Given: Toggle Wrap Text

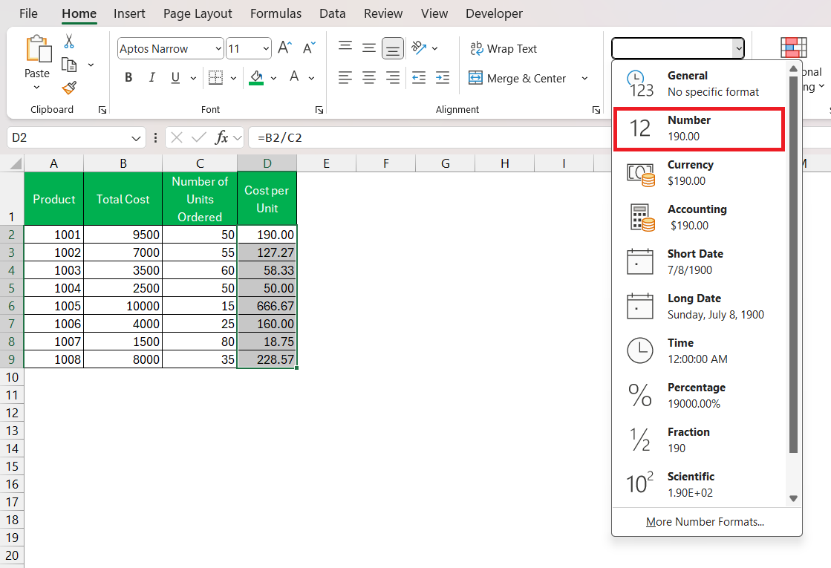Looking at the screenshot, I should pos(503,49).
